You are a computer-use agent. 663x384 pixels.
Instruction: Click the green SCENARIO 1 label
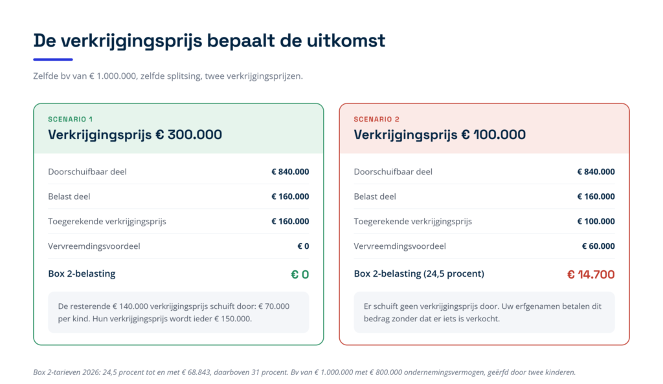[70, 120]
